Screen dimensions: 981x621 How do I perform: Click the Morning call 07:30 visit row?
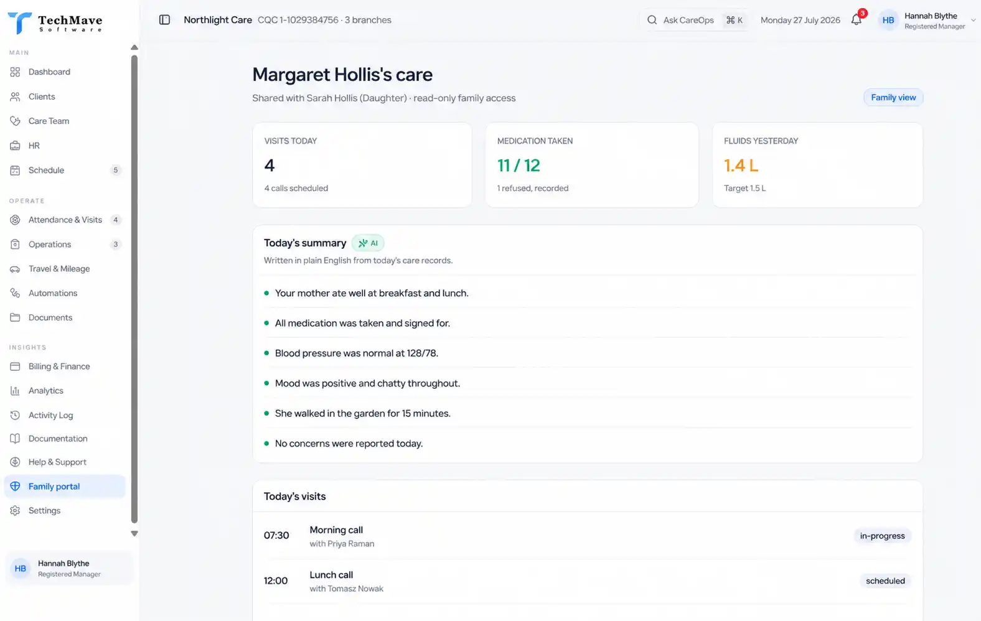[x=587, y=536]
